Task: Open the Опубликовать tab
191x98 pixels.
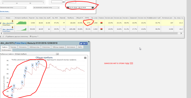Action: (x=7, y=50)
